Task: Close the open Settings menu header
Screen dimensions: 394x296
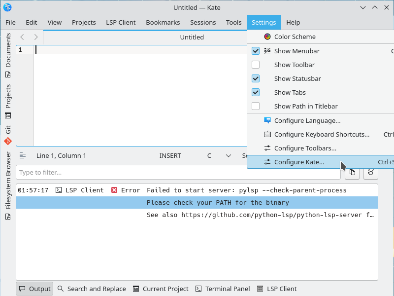Action: point(264,22)
